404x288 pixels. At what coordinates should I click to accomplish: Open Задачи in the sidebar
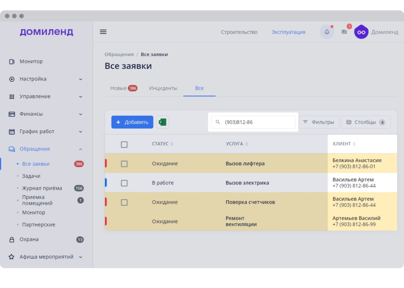click(x=31, y=176)
